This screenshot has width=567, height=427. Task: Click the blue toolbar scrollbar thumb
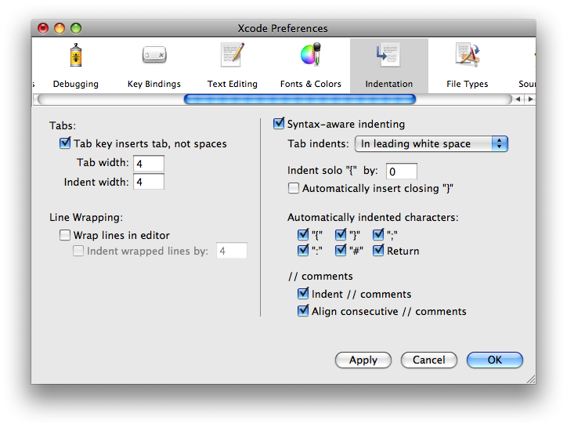tap(300, 100)
